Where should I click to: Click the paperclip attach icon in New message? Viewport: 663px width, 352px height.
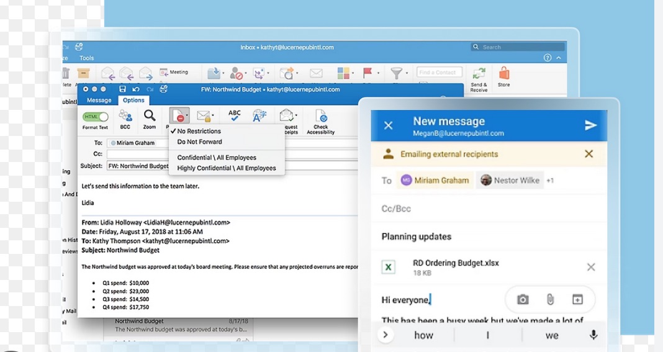click(550, 299)
